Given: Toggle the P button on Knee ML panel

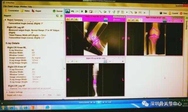Looking at the screenshot, I should point(72,19).
